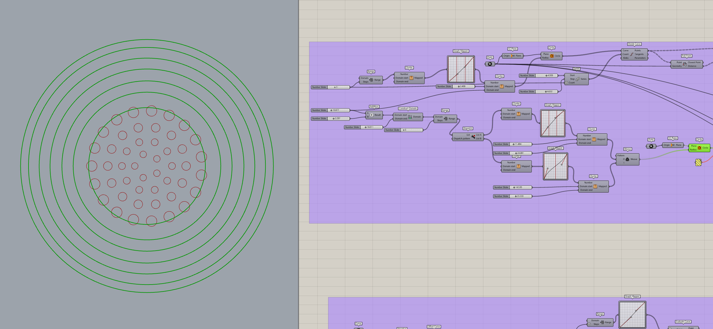Click the yellow striped panel component
Image resolution: width=713 pixels, height=329 pixels.
698,163
